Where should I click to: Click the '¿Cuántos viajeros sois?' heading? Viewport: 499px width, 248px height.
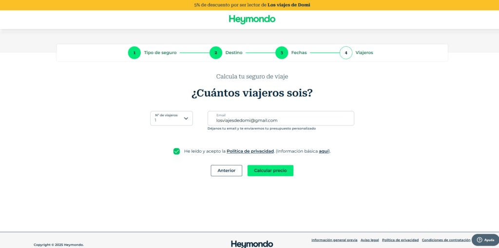(x=252, y=93)
